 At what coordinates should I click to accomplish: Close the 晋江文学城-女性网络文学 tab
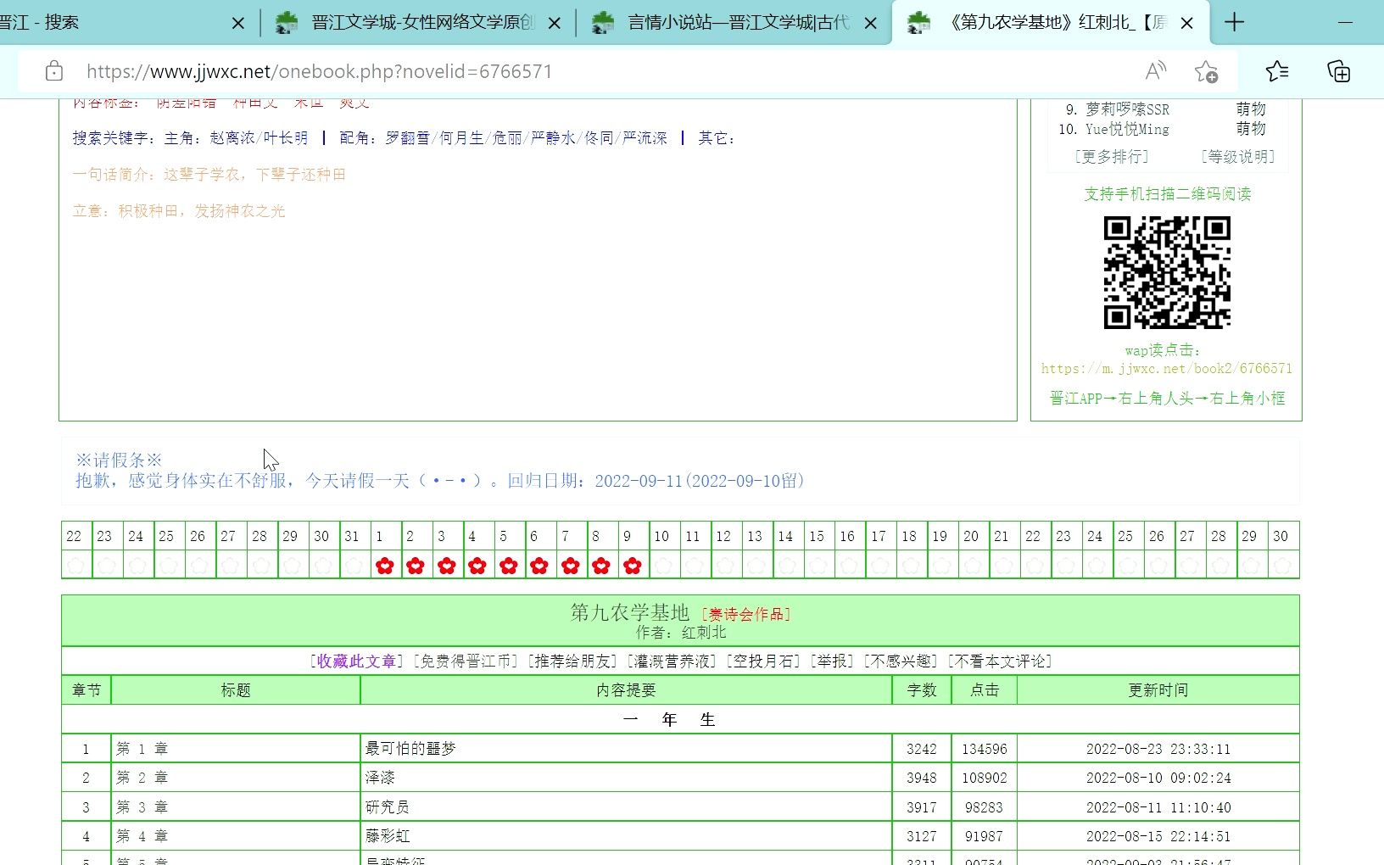tap(555, 24)
